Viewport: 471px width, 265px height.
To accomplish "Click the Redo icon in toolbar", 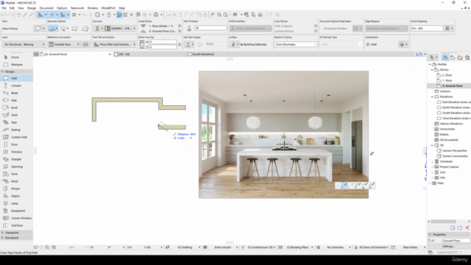I will coord(11,15).
